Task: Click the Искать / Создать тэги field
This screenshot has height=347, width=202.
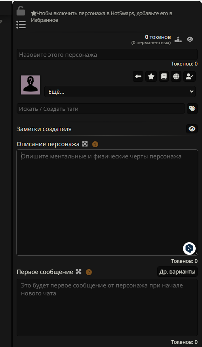Action: coord(101,109)
